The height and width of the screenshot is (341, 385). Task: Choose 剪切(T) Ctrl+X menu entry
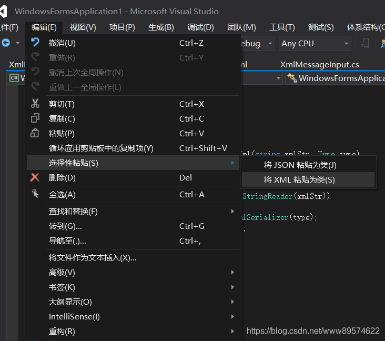coord(133,104)
